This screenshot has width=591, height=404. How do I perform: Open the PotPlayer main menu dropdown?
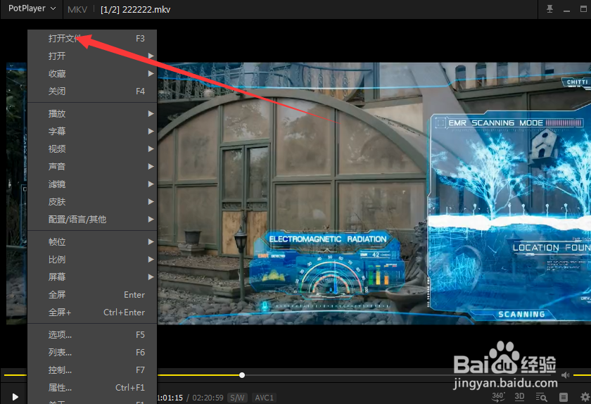pyautogui.click(x=32, y=8)
